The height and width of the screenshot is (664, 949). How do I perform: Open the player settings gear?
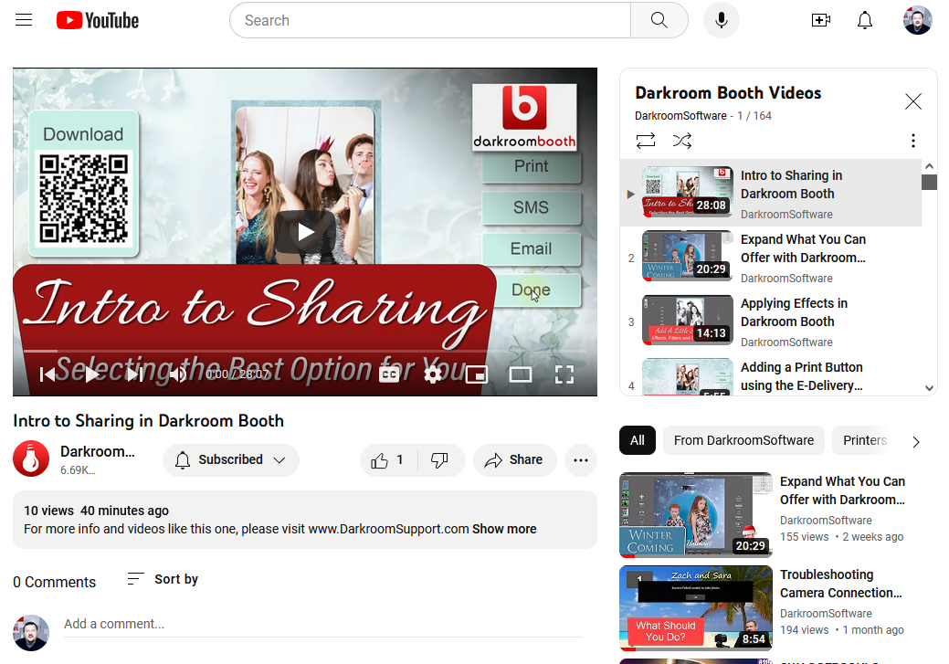(x=433, y=374)
